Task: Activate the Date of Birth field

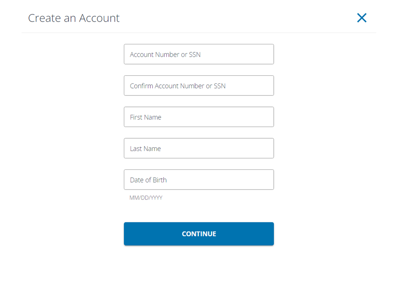Action: click(x=199, y=179)
